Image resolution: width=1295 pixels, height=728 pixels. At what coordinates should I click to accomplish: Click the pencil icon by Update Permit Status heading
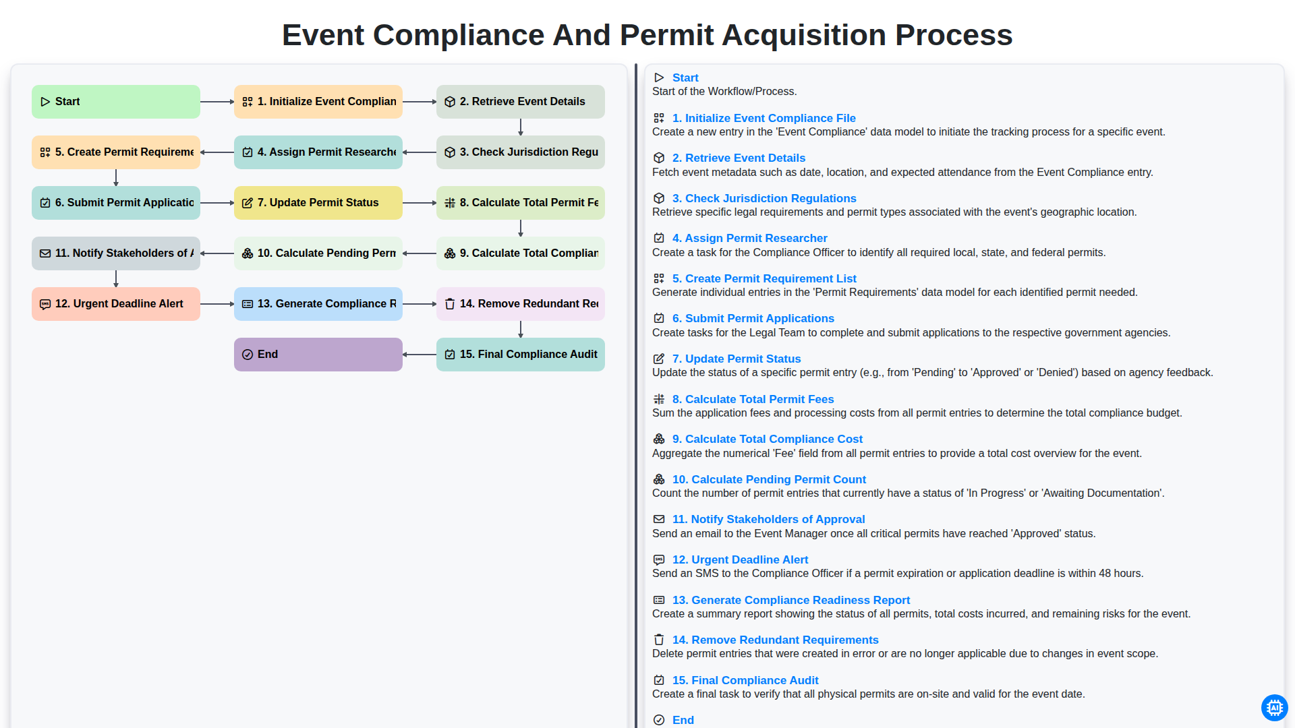point(659,359)
